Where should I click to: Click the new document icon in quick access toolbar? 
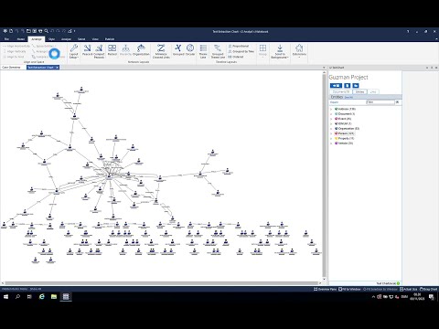click(x=11, y=31)
